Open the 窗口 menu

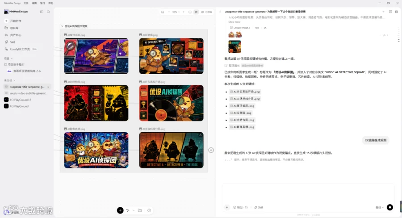tap(42, 3)
